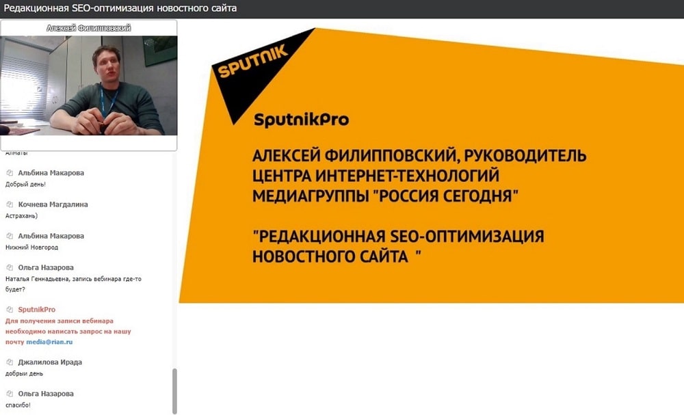Click sender name Кочнева Магдалина
Screen dimensions: 684x415
point(53,204)
